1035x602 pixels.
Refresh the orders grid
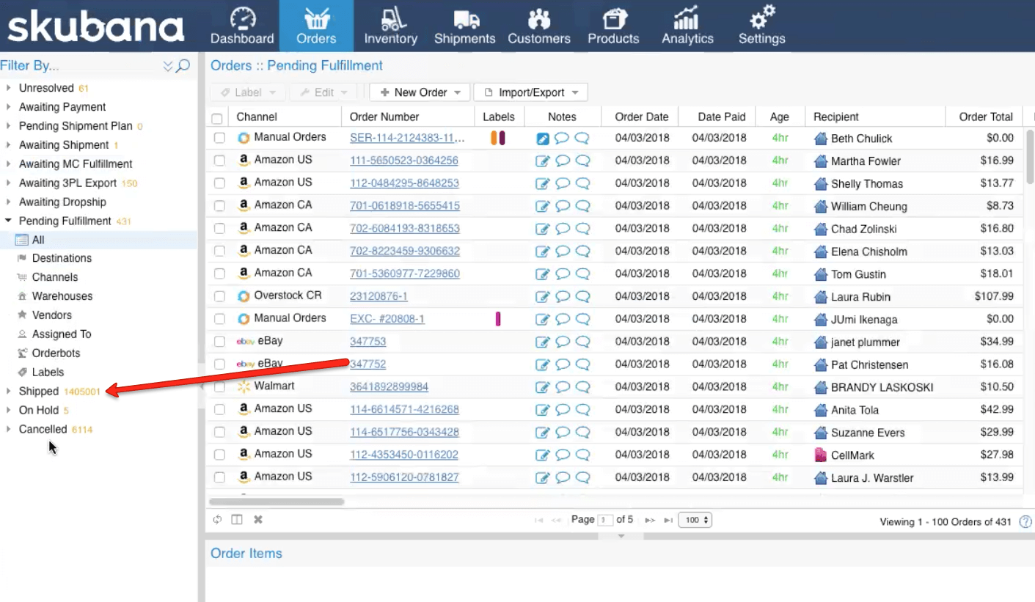218,520
